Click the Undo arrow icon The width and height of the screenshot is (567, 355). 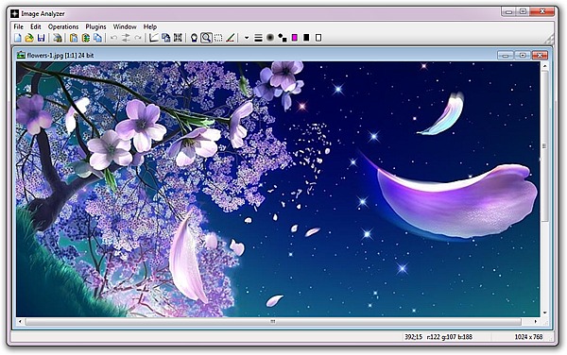[x=113, y=38]
